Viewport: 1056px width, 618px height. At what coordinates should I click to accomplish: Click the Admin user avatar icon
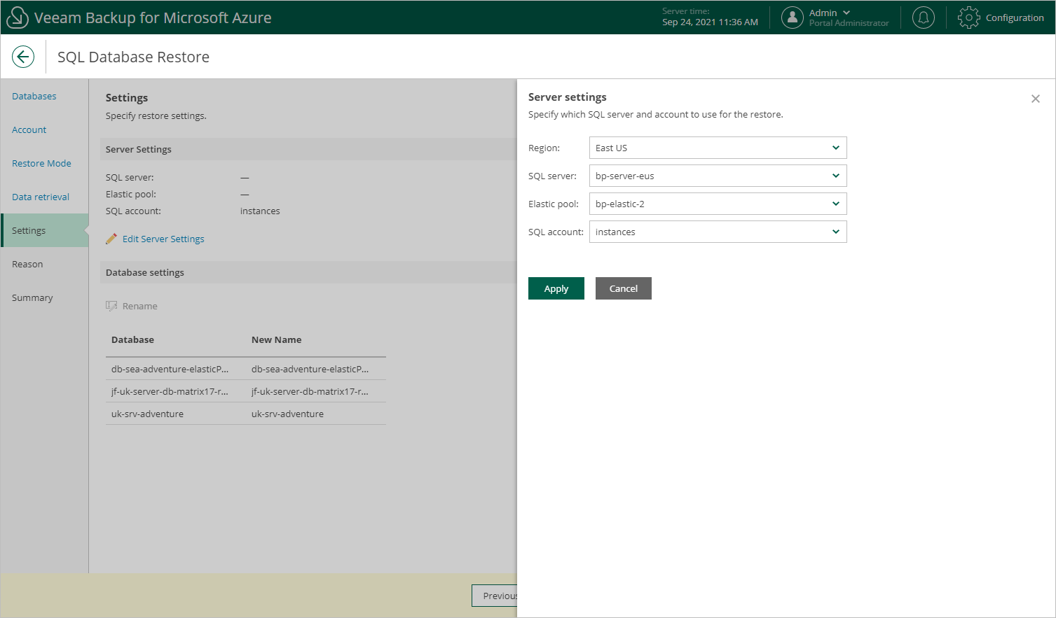793,17
